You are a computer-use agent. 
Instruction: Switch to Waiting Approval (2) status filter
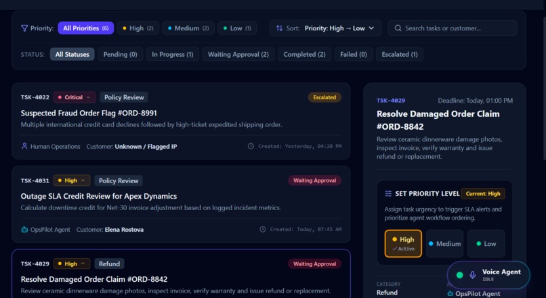tap(238, 54)
